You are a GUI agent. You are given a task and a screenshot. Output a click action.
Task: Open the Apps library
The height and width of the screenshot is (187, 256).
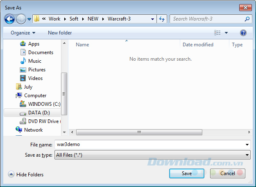tap(34, 44)
